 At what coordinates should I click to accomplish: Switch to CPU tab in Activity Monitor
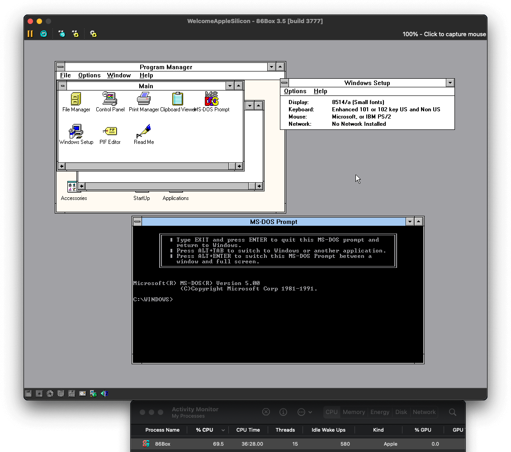[x=331, y=412]
